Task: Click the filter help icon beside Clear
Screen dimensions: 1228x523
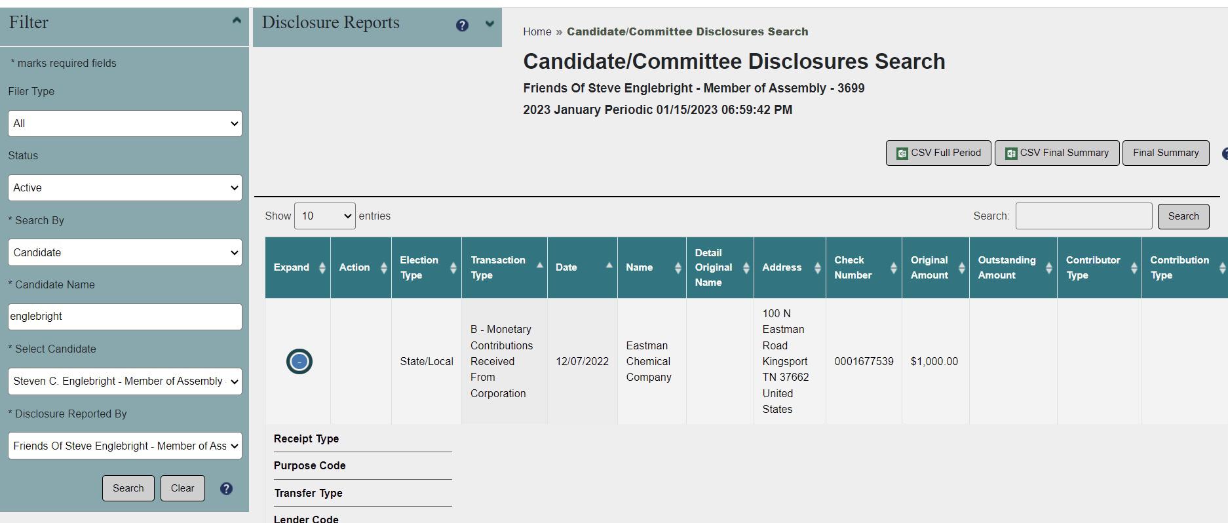Action: coord(226,489)
